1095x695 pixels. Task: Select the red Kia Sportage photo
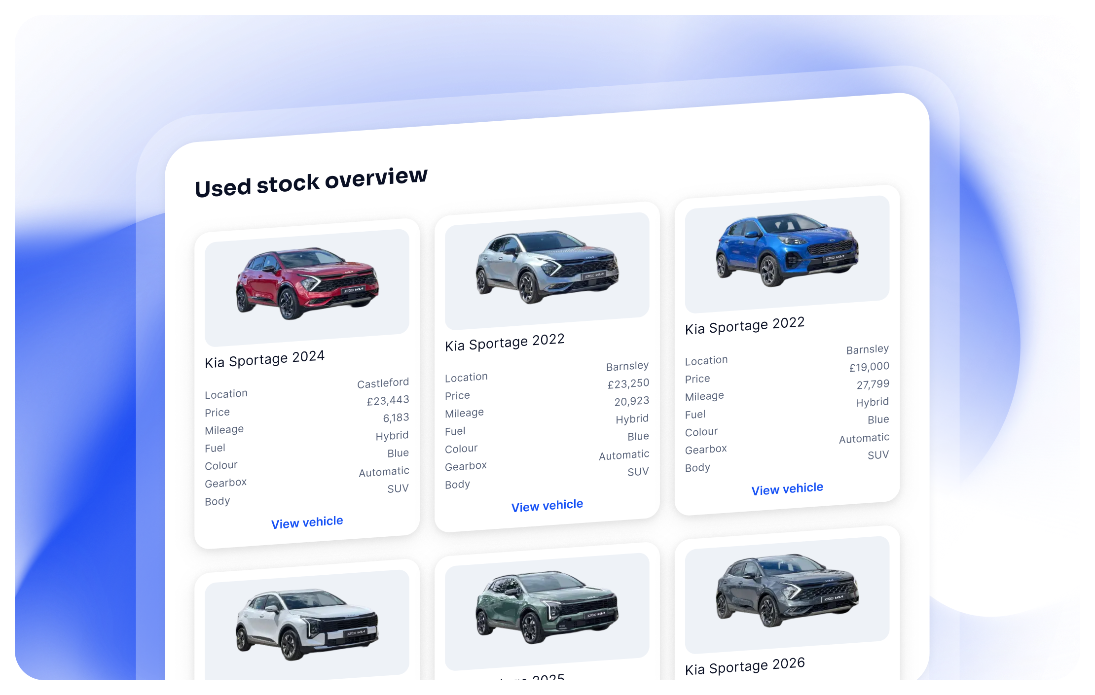pos(307,287)
